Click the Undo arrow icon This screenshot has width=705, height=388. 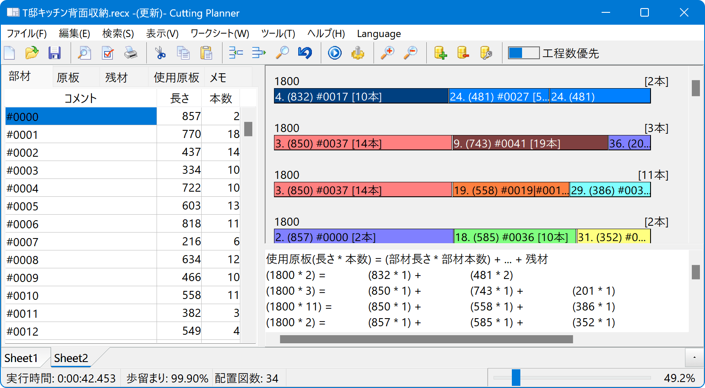click(305, 53)
